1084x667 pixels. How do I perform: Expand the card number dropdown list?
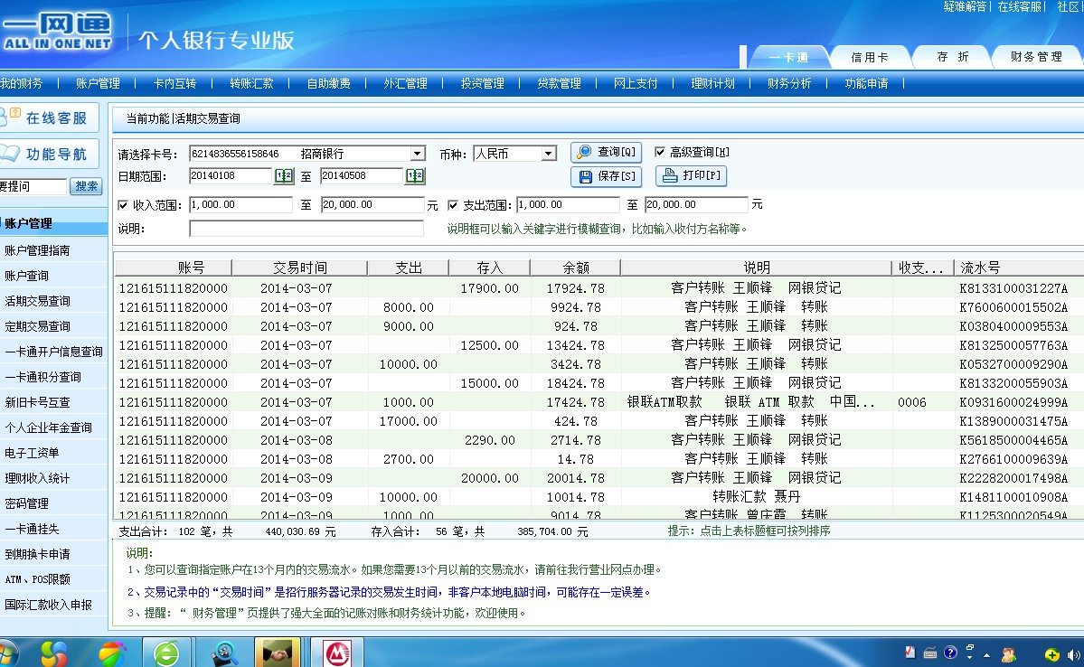(x=417, y=154)
